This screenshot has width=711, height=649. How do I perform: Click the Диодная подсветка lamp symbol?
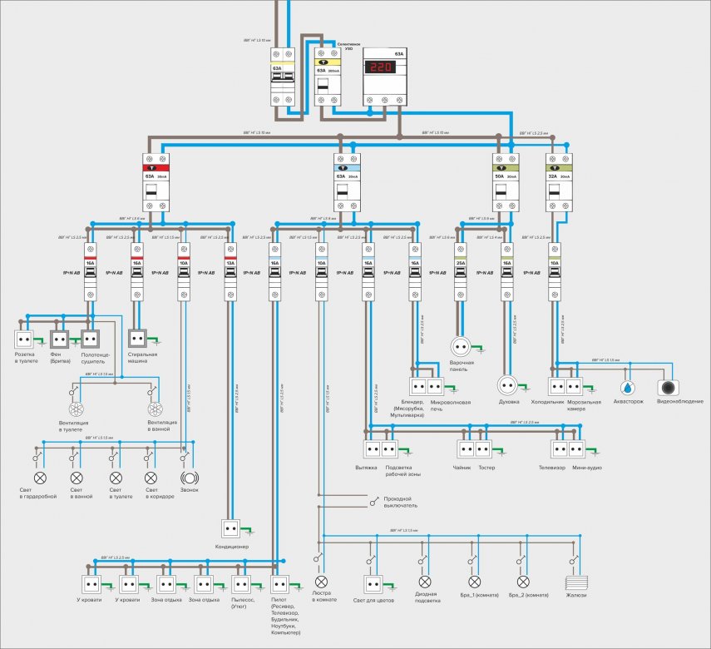[424, 582]
